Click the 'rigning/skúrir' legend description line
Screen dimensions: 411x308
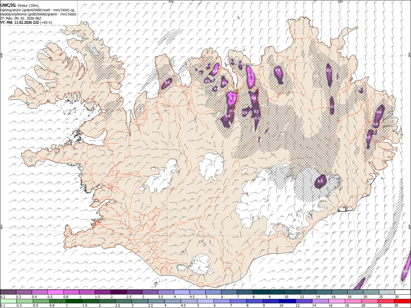point(37,10)
